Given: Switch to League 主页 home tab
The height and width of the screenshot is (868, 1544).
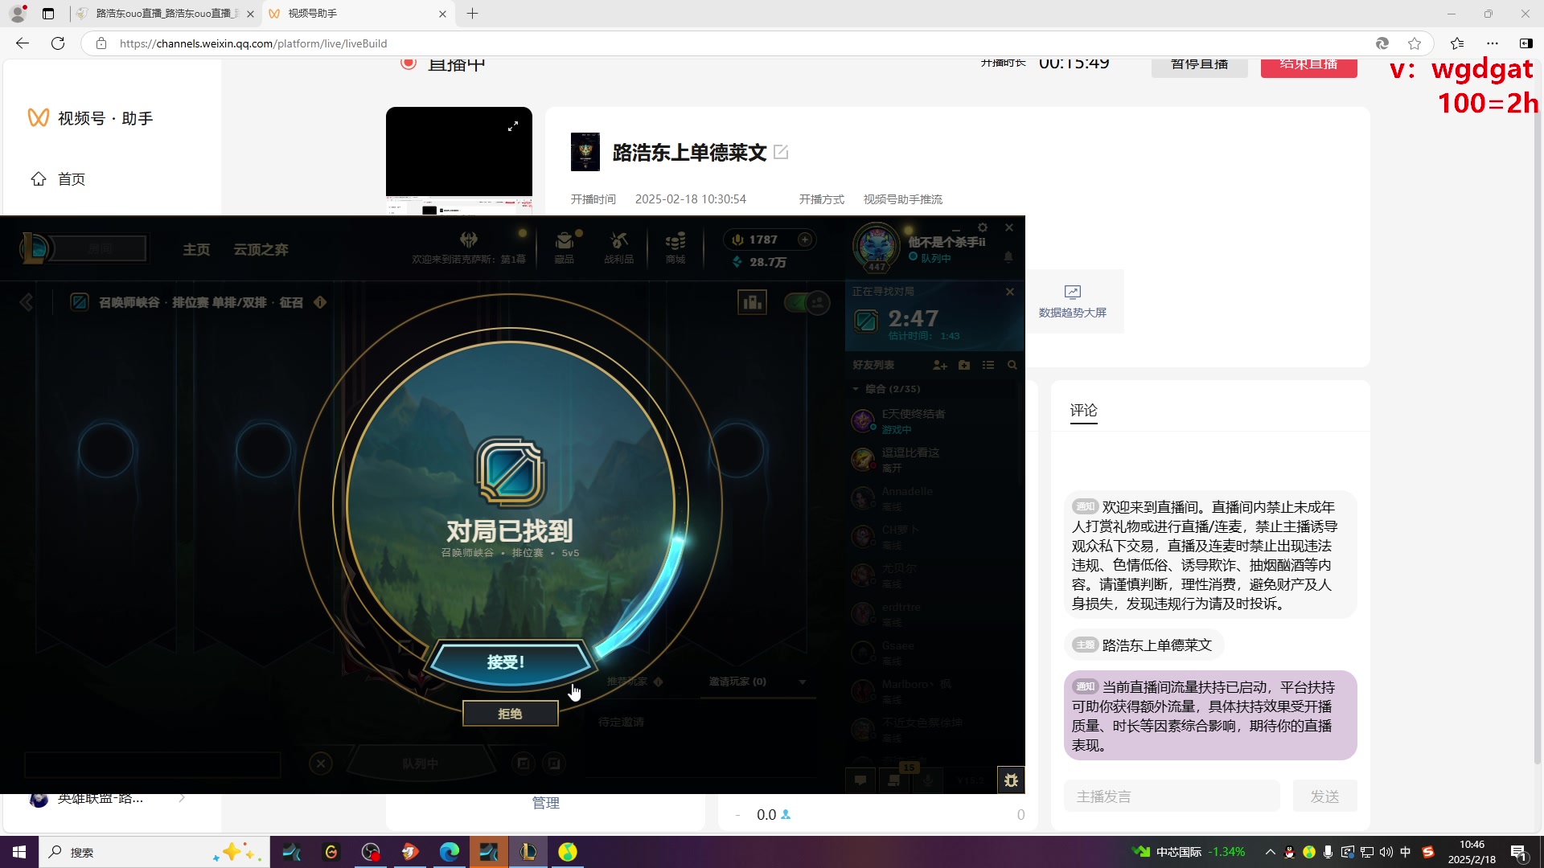Looking at the screenshot, I should (x=196, y=250).
